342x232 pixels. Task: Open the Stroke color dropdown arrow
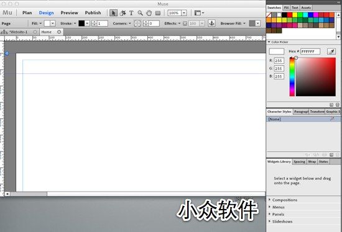pos(87,24)
